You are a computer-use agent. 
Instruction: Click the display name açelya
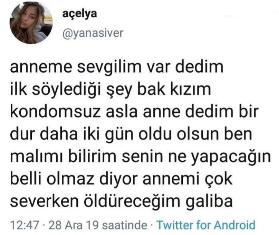pos(80,14)
